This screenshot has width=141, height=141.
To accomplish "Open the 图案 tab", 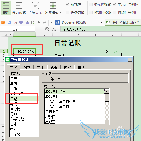I will click(x=67, y=67).
